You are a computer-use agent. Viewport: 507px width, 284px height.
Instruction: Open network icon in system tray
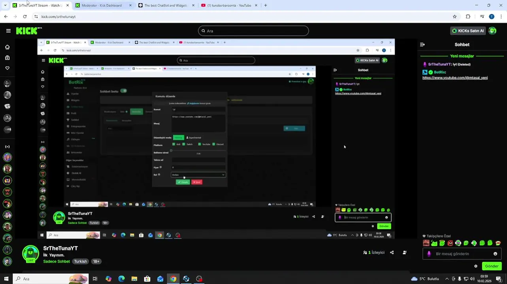click(466, 279)
